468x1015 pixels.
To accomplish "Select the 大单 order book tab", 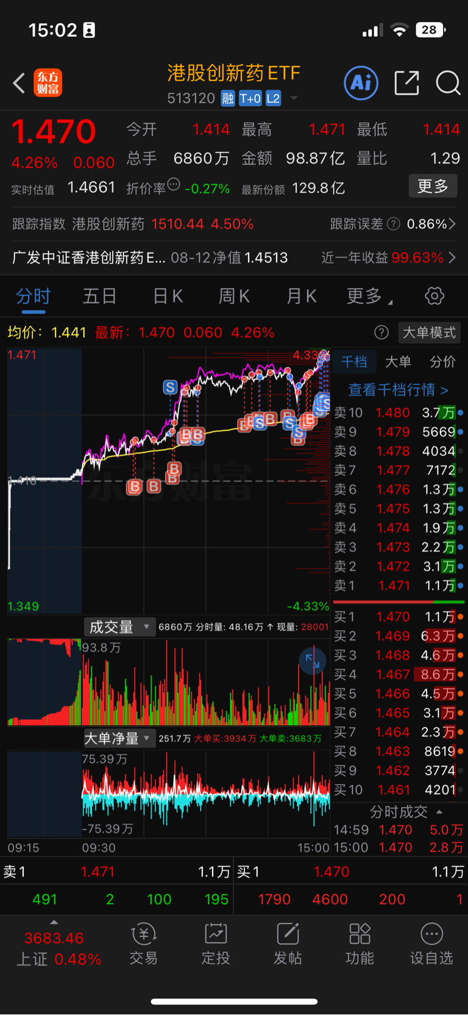I will click(x=398, y=362).
